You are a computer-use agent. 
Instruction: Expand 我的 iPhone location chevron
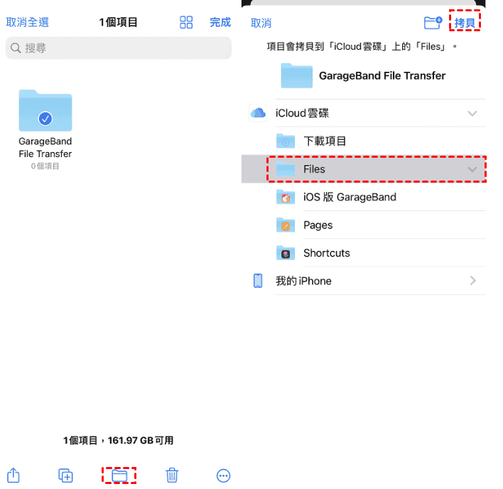473,281
